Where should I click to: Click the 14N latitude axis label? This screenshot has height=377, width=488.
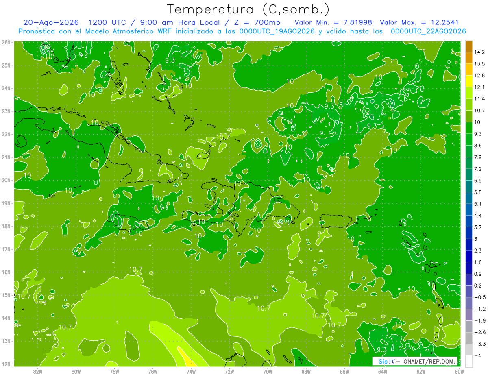6,318
